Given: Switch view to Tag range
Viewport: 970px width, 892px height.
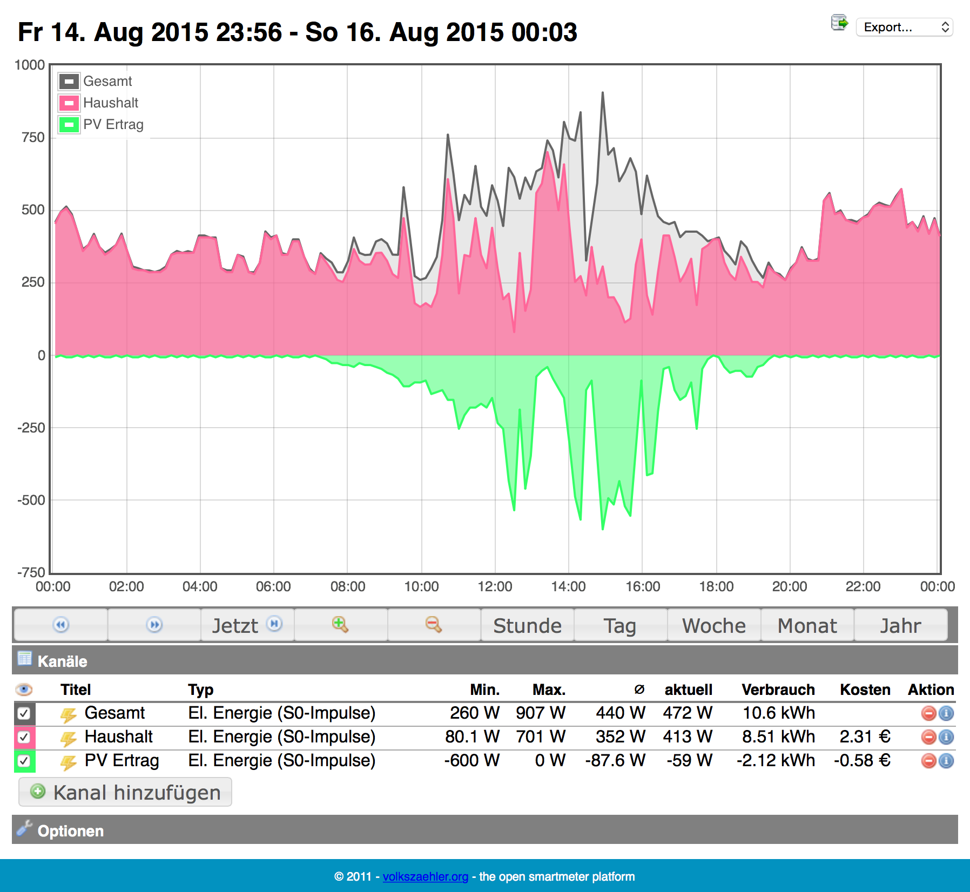Looking at the screenshot, I should 621,625.
